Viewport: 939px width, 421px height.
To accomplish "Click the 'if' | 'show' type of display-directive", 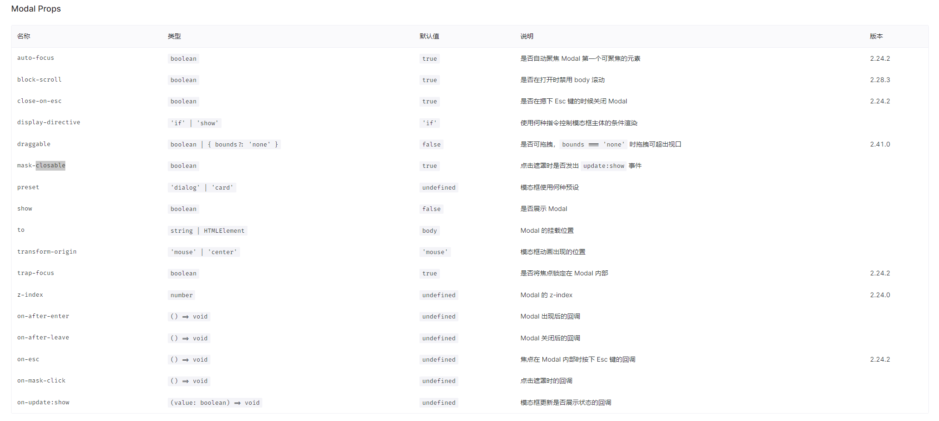I will click(x=194, y=122).
